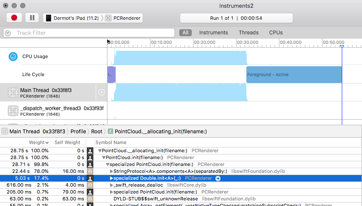
Task: Click the iPad device icon in target selector
Action: (x=49, y=18)
